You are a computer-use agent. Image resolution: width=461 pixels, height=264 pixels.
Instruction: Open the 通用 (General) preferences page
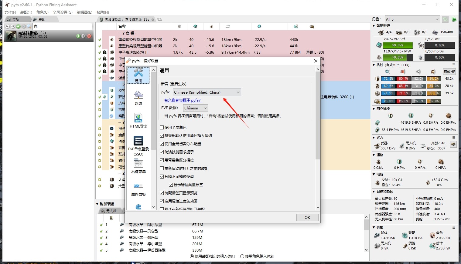point(138,75)
